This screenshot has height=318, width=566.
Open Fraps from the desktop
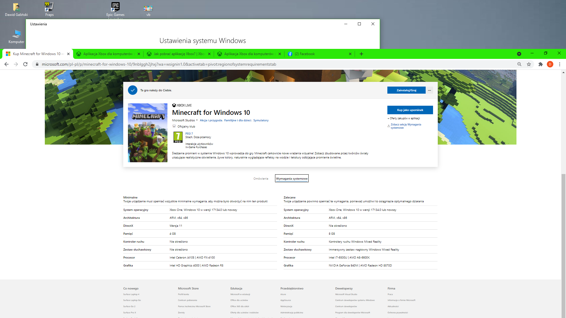click(x=49, y=6)
